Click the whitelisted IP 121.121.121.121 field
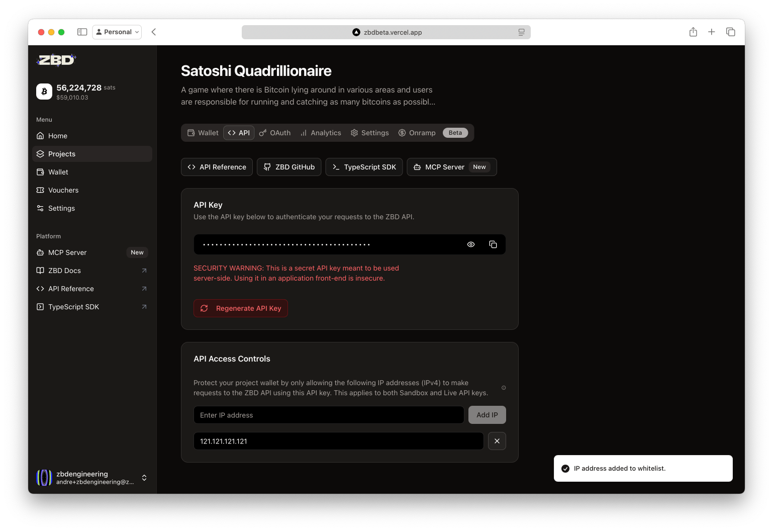This screenshot has height=531, width=773. click(339, 441)
